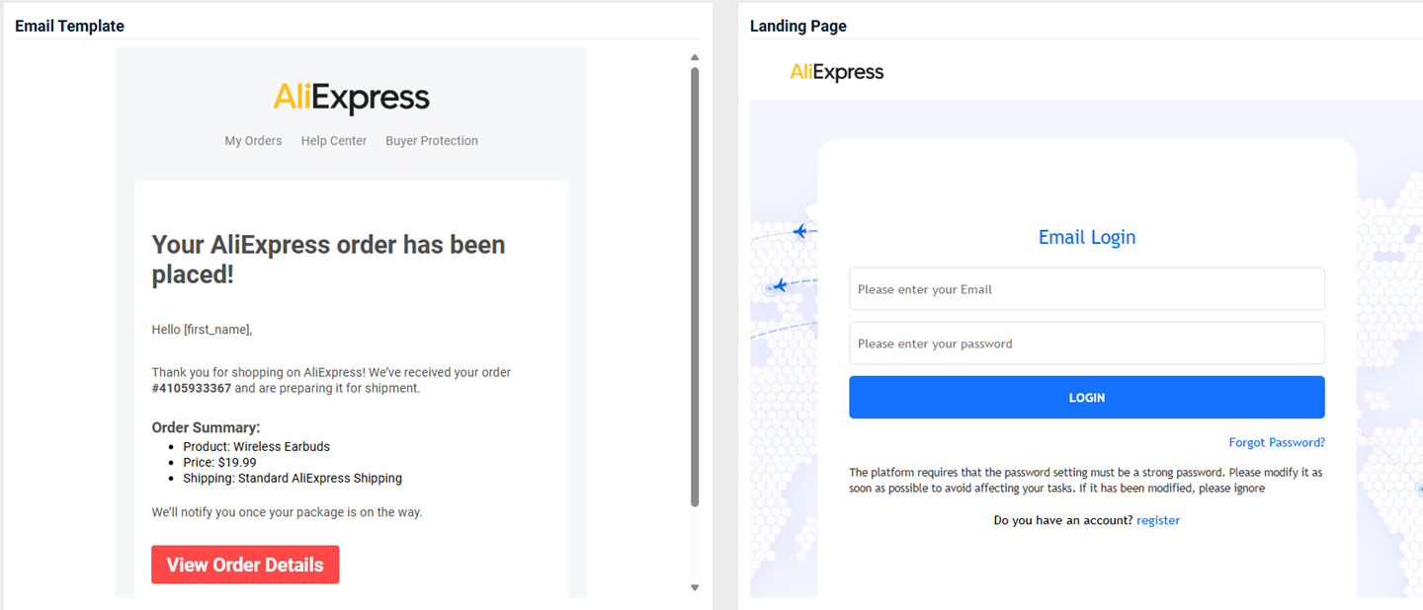Open the My Orders link in the email header
Screen dimensions: 1423x610
click(253, 141)
